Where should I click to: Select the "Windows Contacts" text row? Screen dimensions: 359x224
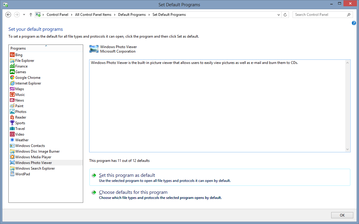[30, 146]
